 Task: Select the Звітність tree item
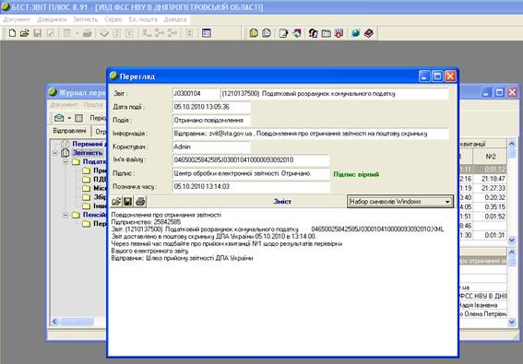[x=88, y=153]
